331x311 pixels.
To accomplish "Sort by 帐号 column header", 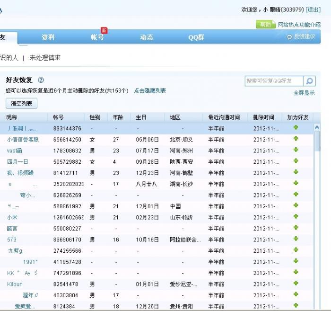I will [58, 117].
